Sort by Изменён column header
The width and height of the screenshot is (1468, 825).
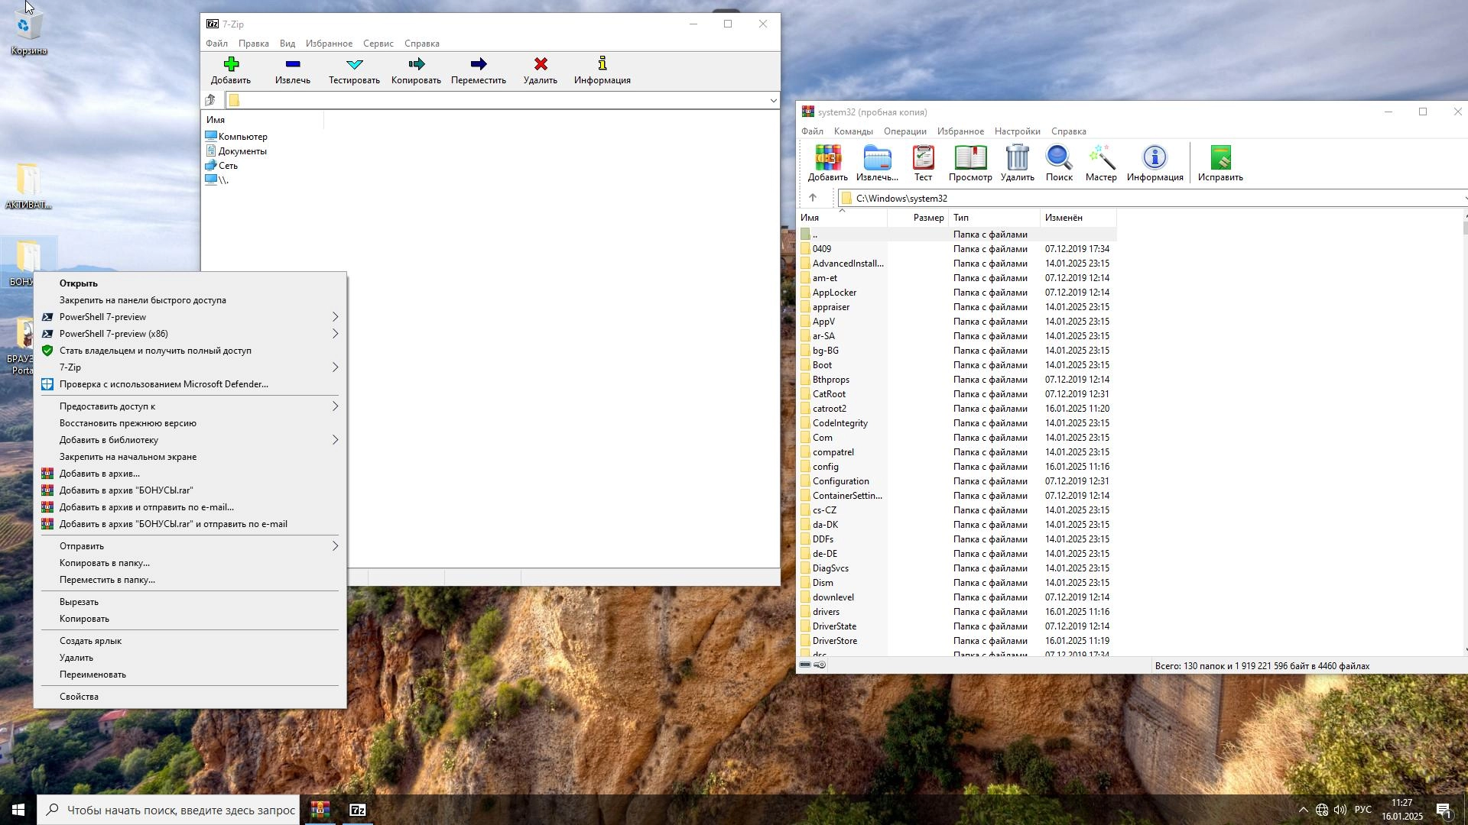[x=1064, y=218]
